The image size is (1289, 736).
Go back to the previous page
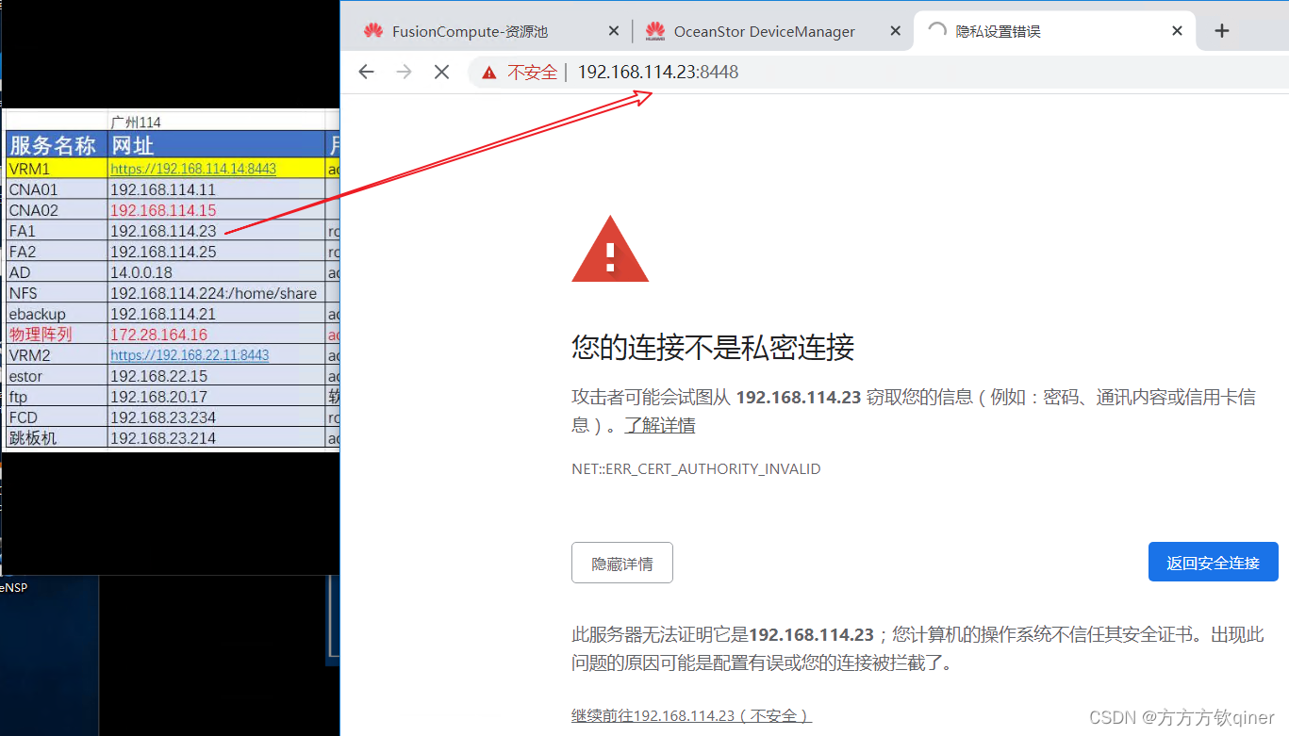tap(367, 72)
